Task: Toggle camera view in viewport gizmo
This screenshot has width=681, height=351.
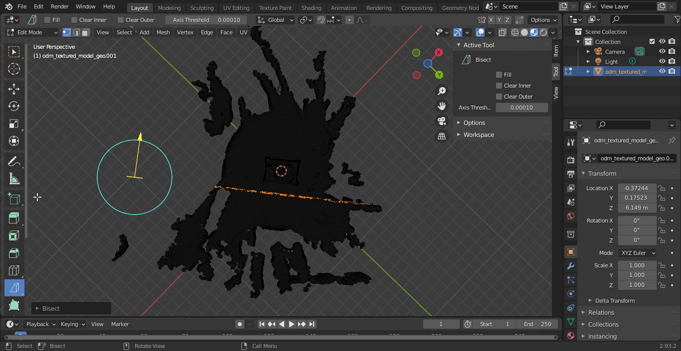Action: coord(442,121)
